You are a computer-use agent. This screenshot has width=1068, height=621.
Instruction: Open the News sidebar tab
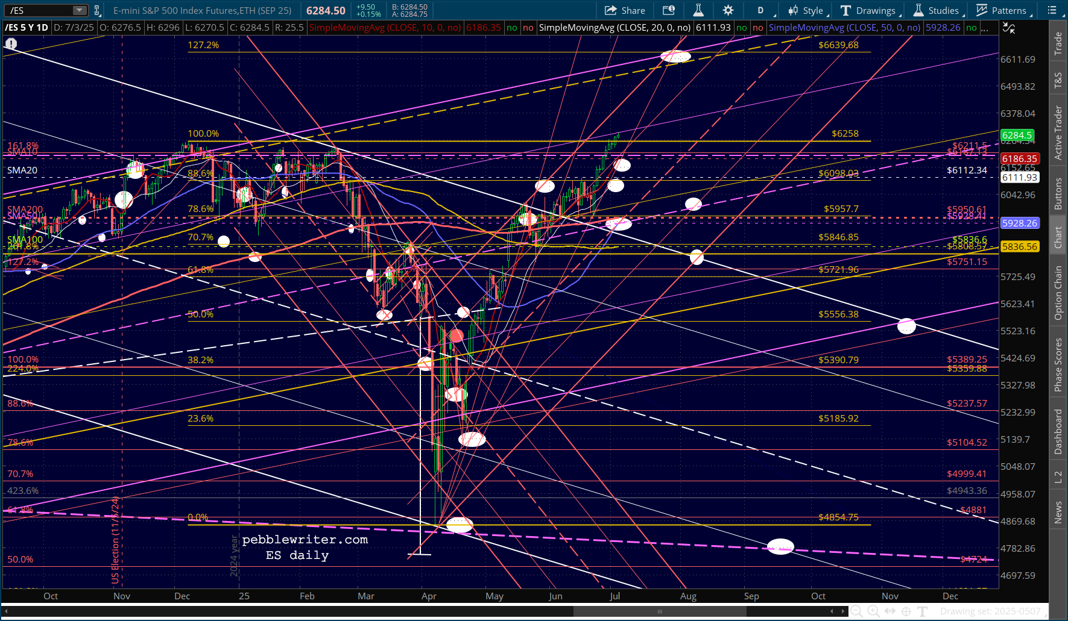(x=1058, y=513)
